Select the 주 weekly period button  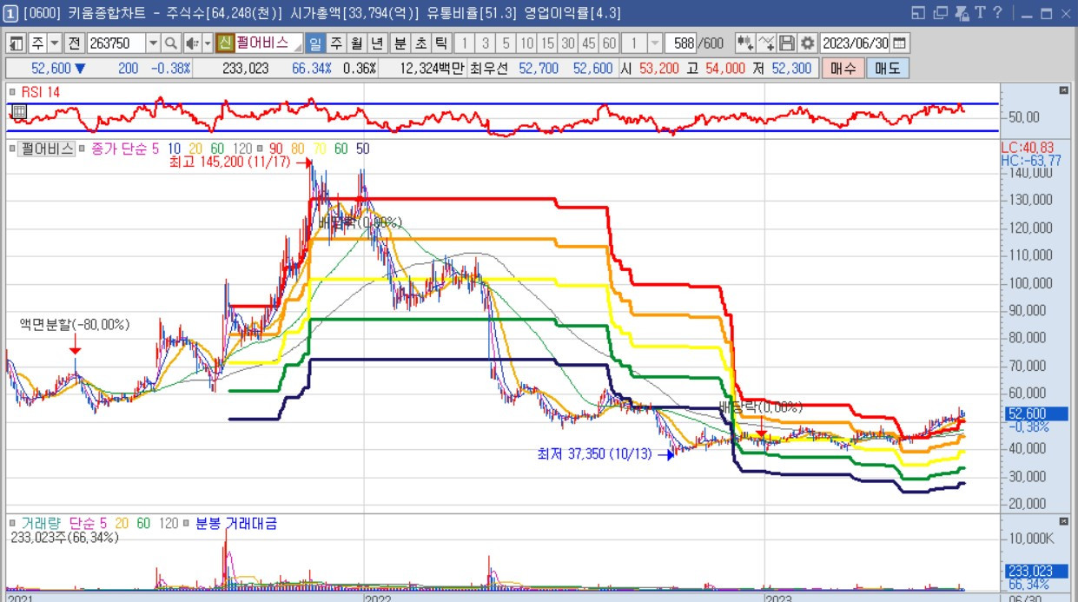336,43
